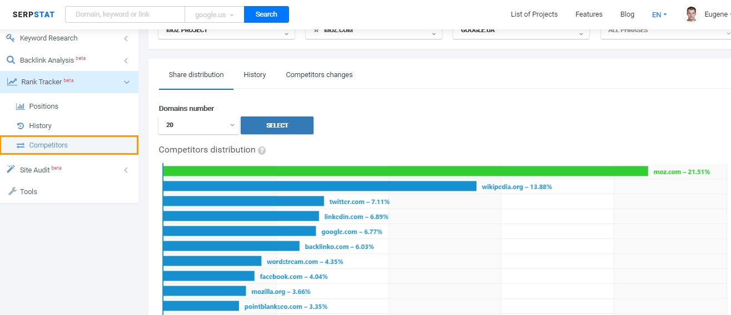
Task: Open the Tools sidebar item
Action: tap(28, 191)
